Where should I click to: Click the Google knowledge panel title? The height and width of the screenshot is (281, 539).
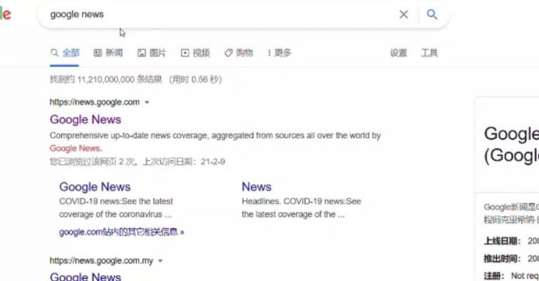click(511, 144)
